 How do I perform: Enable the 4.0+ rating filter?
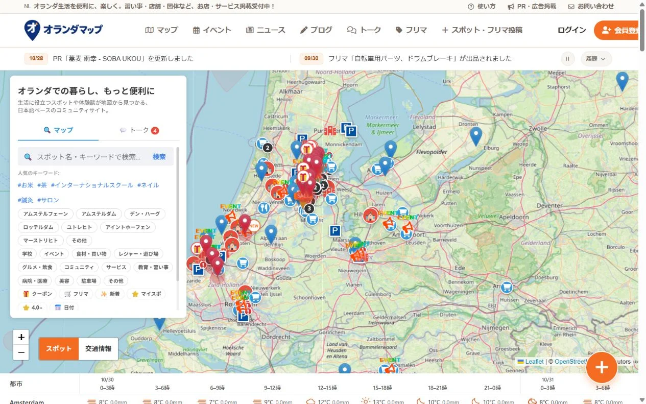point(33,307)
